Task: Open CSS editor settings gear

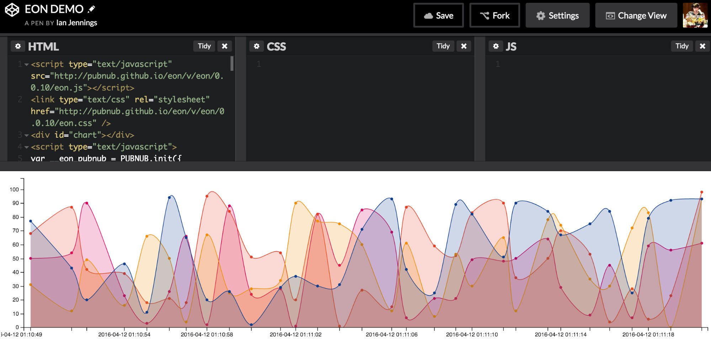Action: coord(256,46)
